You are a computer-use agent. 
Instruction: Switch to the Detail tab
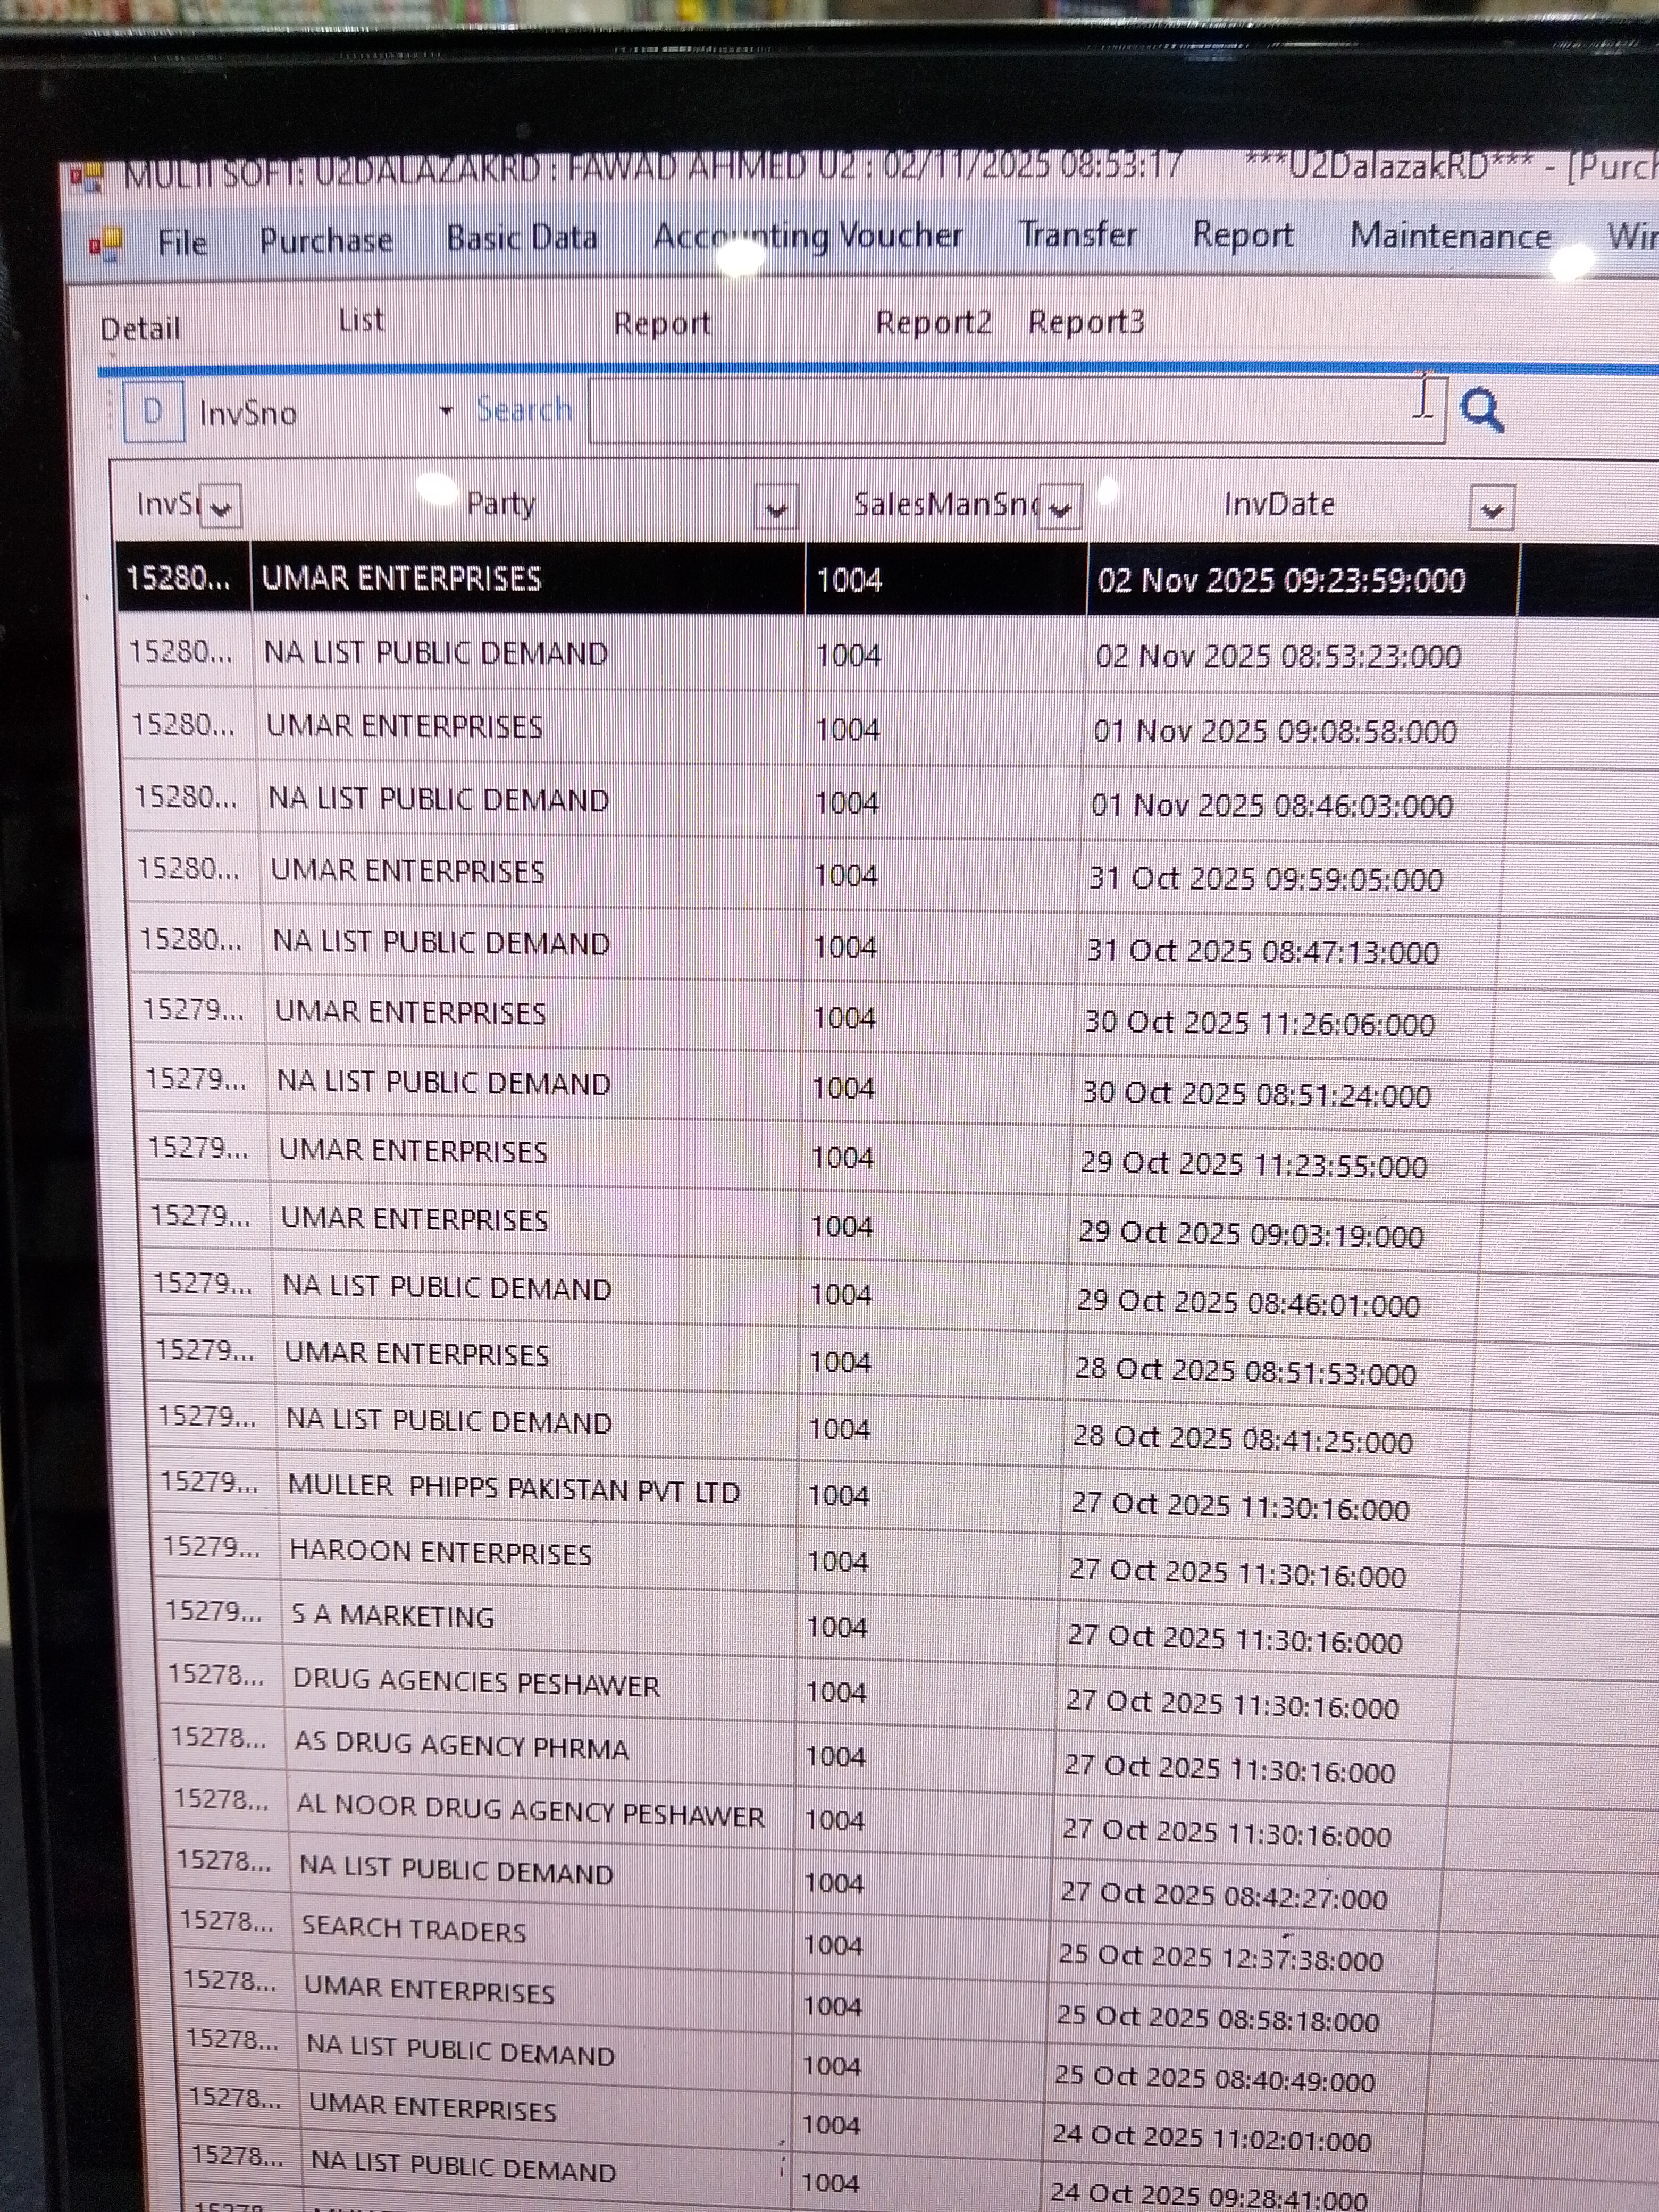[140, 329]
